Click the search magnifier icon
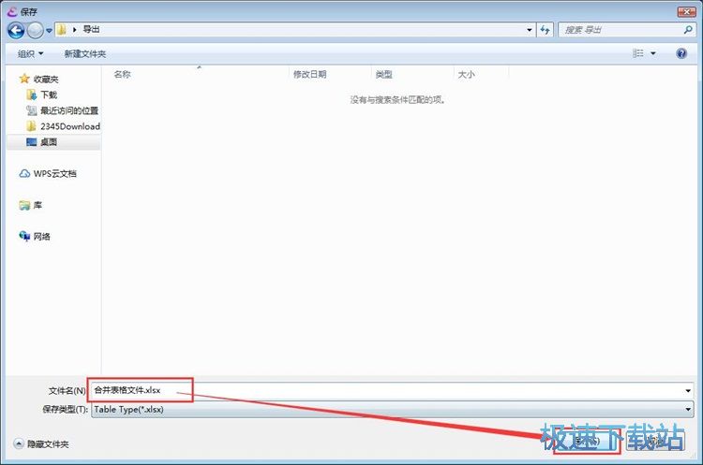The width and height of the screenshot is (703, 465). 688,30
